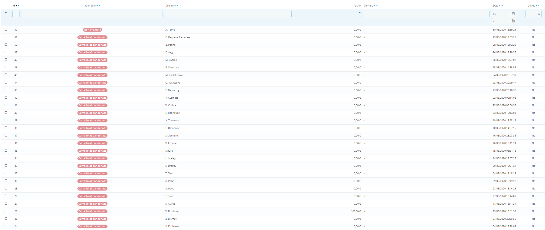Sort the Id column ascending
The width and height of the screenshot is (545, 230).
(x=19, y=6)
